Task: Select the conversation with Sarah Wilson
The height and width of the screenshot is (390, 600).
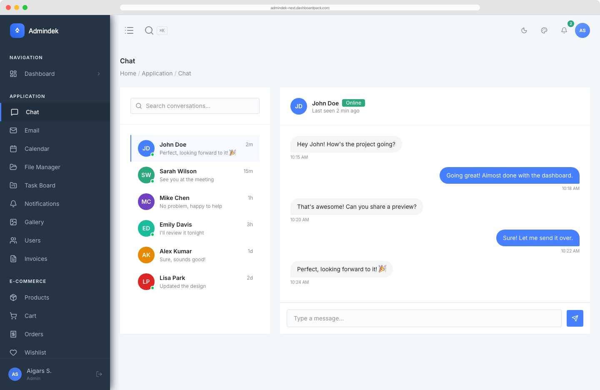Action: pyautogui.click(x=195, y=175)
